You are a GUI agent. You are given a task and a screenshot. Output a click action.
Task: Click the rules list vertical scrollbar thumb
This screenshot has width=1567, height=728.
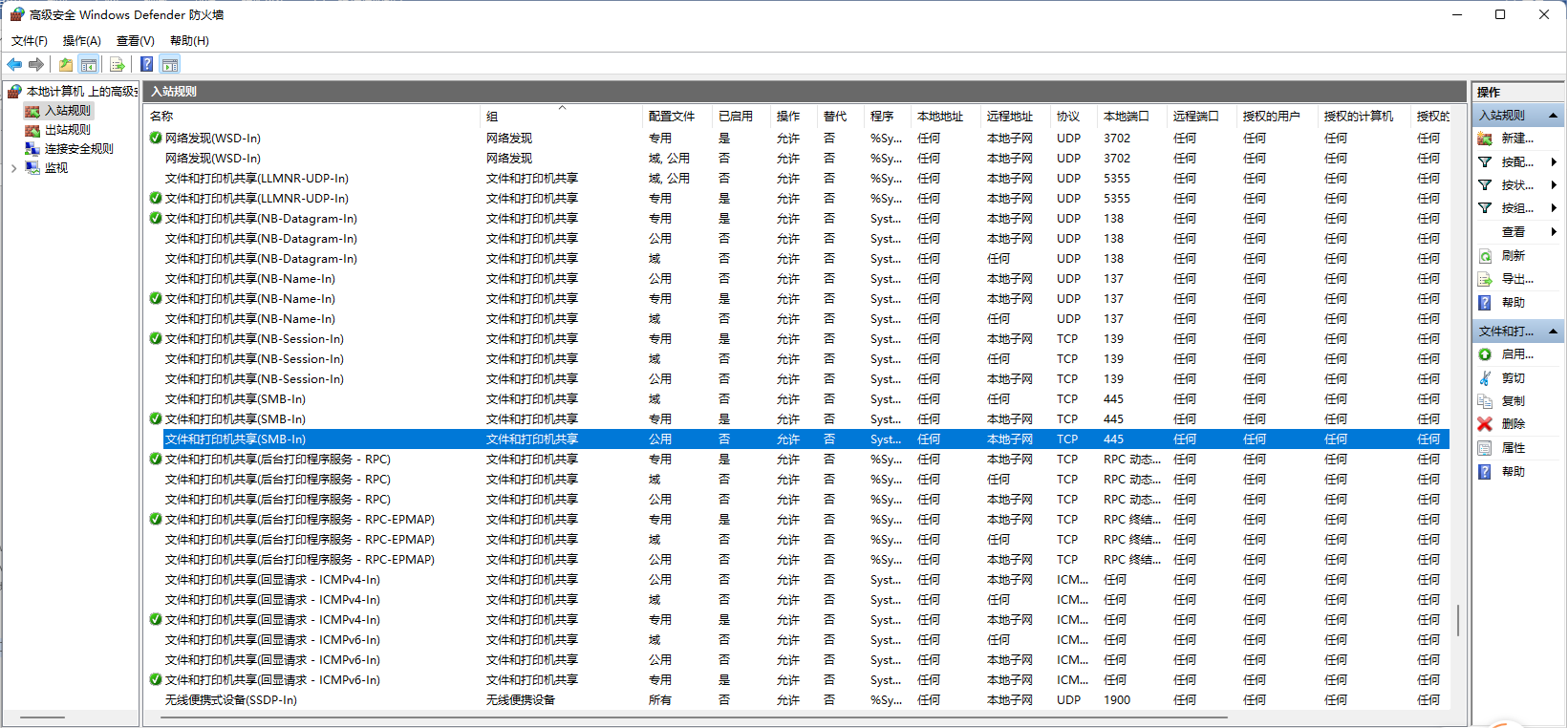tap(1458, 620)
